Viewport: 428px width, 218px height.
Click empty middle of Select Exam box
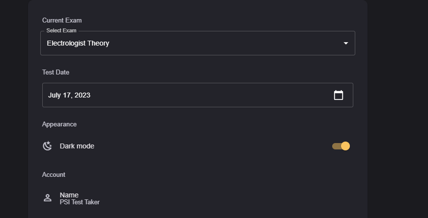click(x=221, y=43)
